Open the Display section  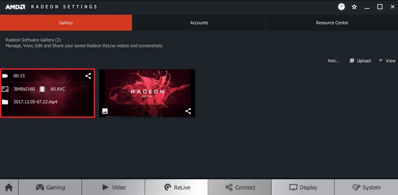303,187
